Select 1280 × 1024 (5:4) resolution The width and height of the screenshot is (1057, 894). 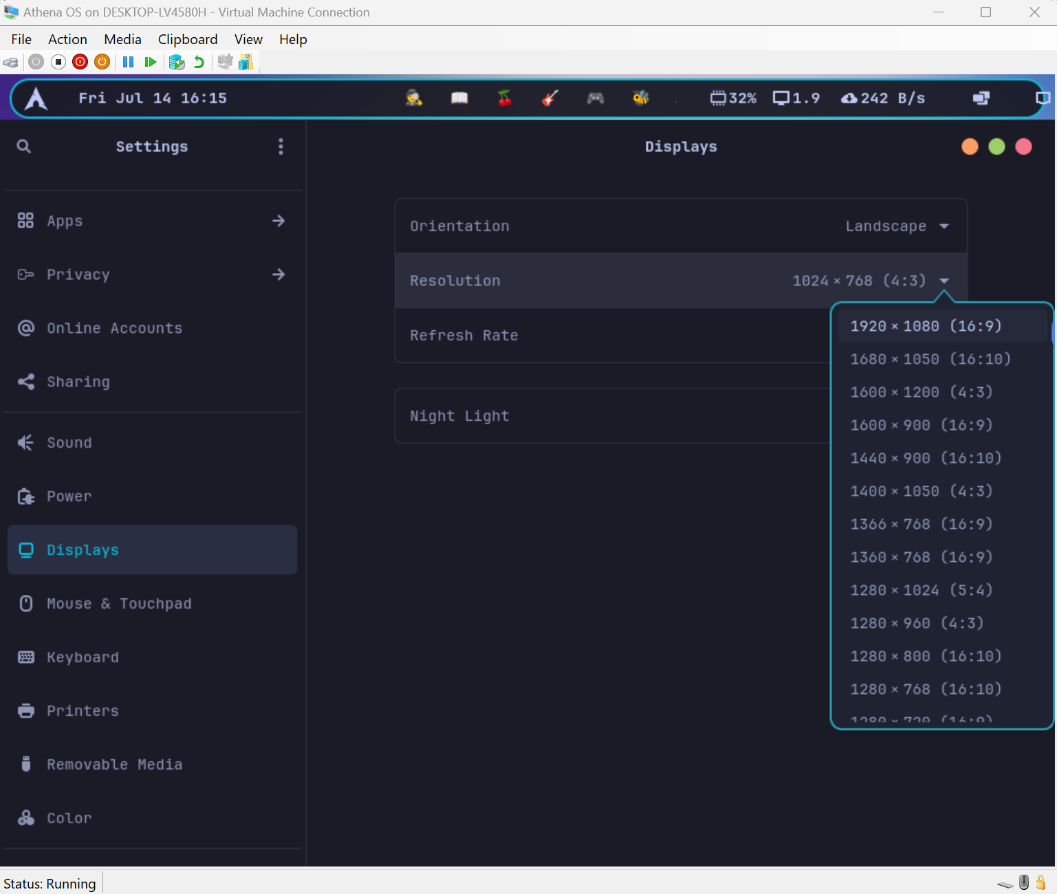(921, 590)
